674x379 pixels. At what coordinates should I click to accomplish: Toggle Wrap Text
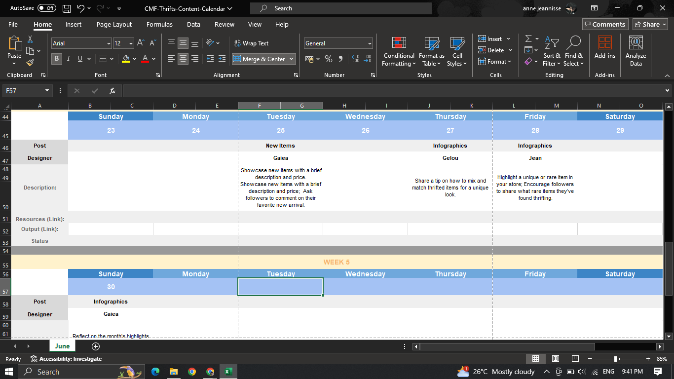coord(252,43)
